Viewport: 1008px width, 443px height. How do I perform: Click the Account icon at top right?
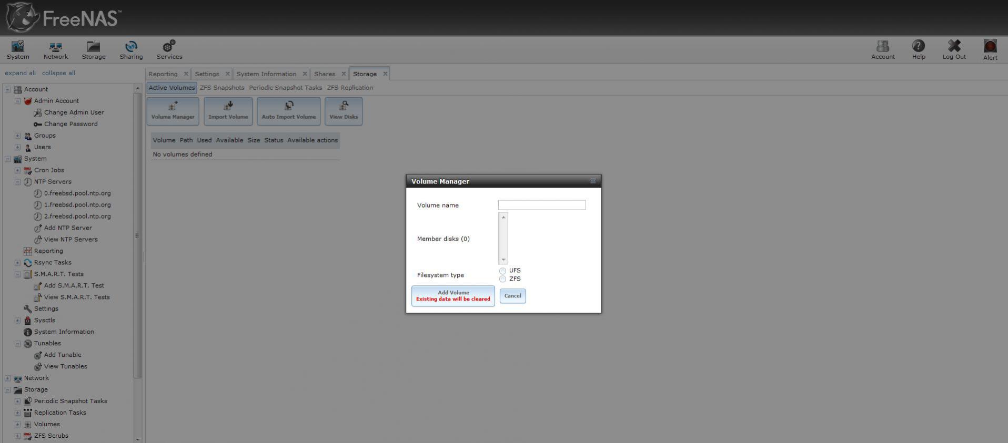[883, 50]
